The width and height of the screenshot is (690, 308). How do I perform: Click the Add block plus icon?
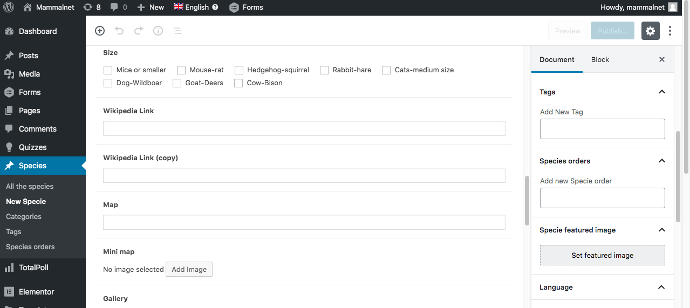pyautogui.click(x=100, y=31)
